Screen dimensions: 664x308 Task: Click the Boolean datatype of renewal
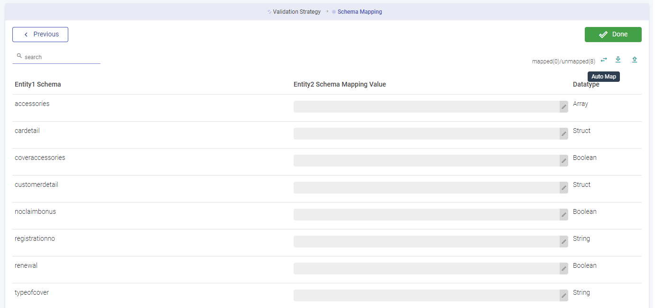click(x=585, y=265)
